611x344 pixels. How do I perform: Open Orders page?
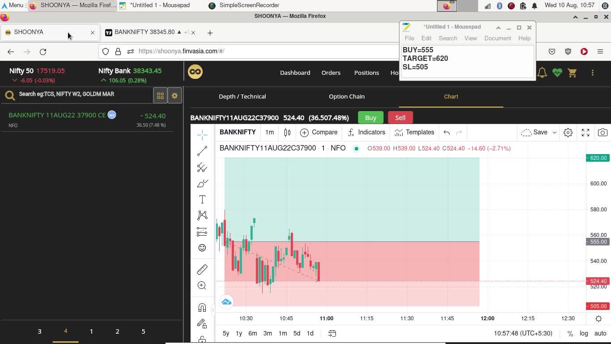331,73
